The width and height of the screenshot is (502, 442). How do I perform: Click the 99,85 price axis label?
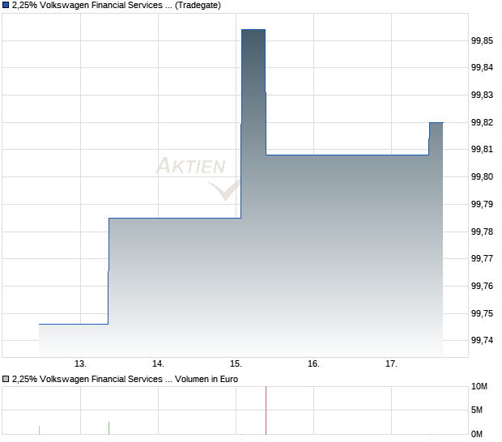(482, 40)
